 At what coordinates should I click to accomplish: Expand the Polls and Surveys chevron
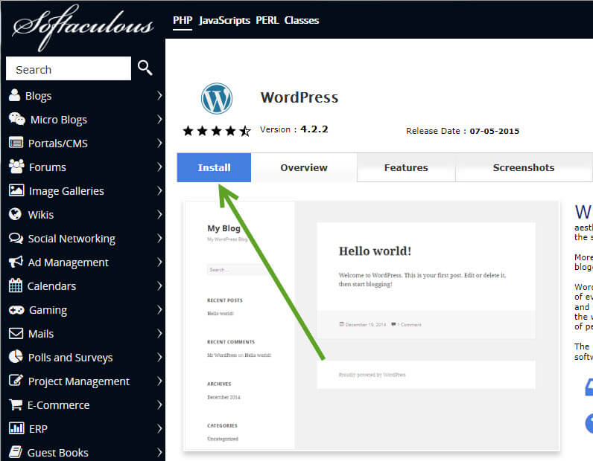(x=159, y=357)
